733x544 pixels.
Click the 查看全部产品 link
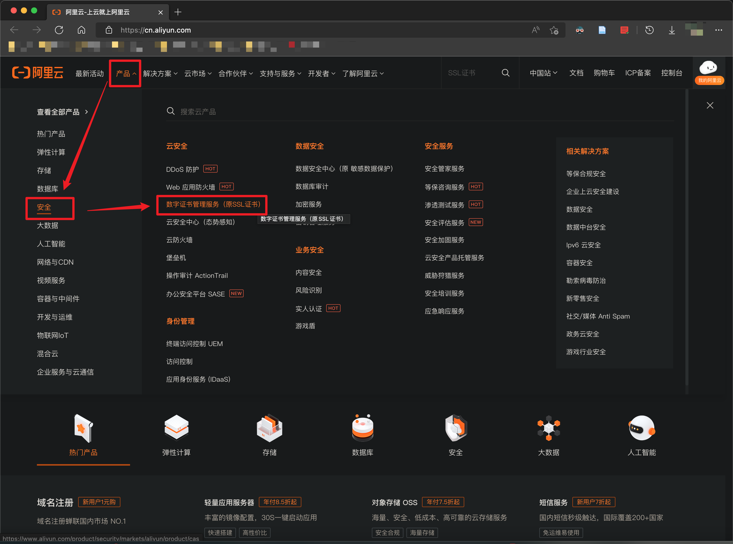tap(59, 112)
